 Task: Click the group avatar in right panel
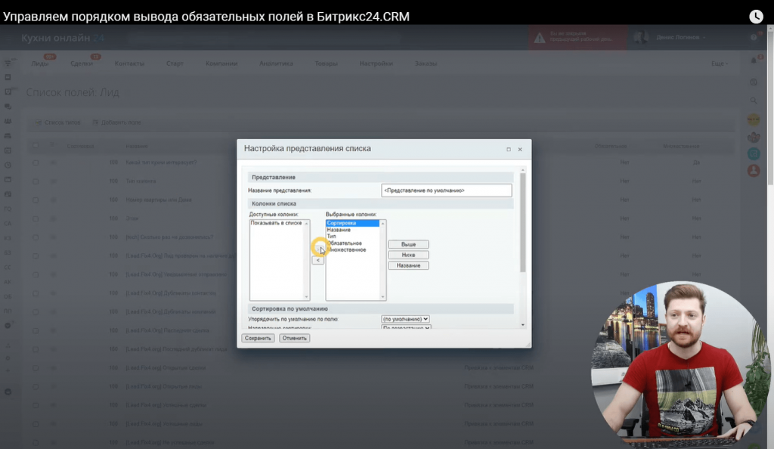[x=754, y=137]
